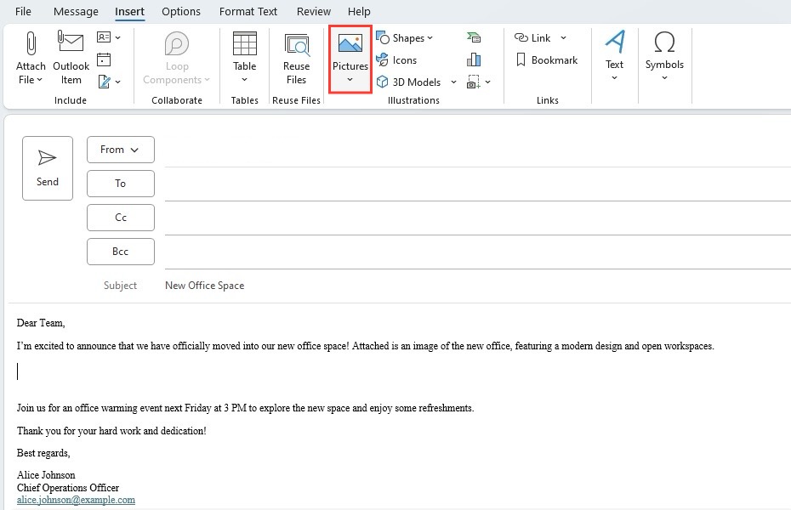Viewport: 791px width, 510px height.
Task: Switch to the Options tab
Action: point(181,11)
